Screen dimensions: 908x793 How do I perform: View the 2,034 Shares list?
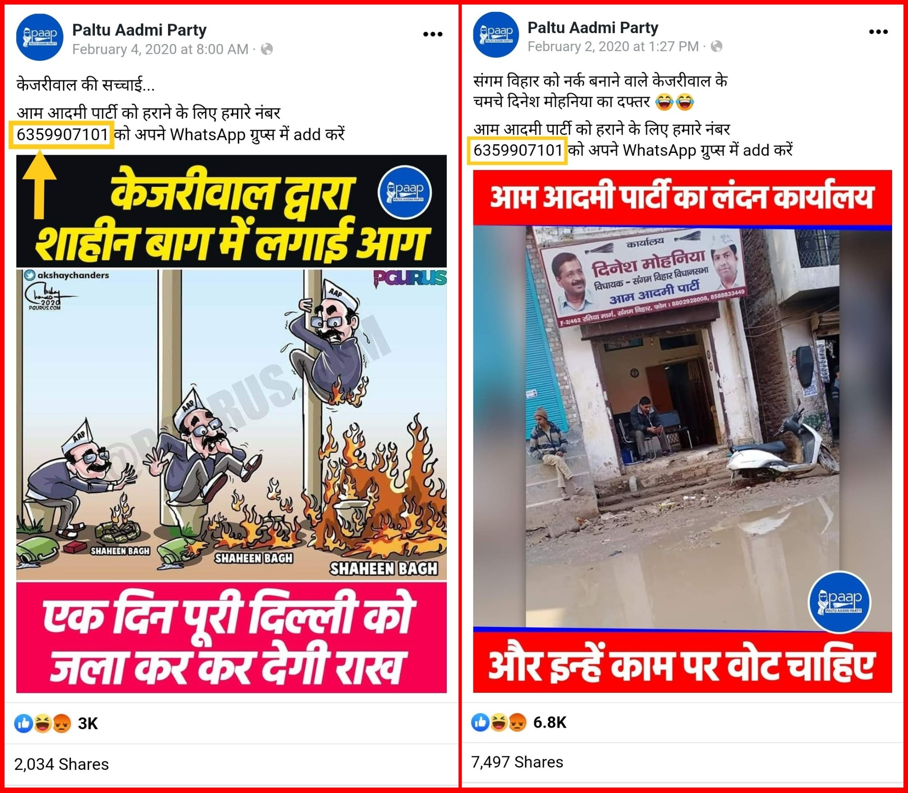pyautogui.click(x=62, y=764)
